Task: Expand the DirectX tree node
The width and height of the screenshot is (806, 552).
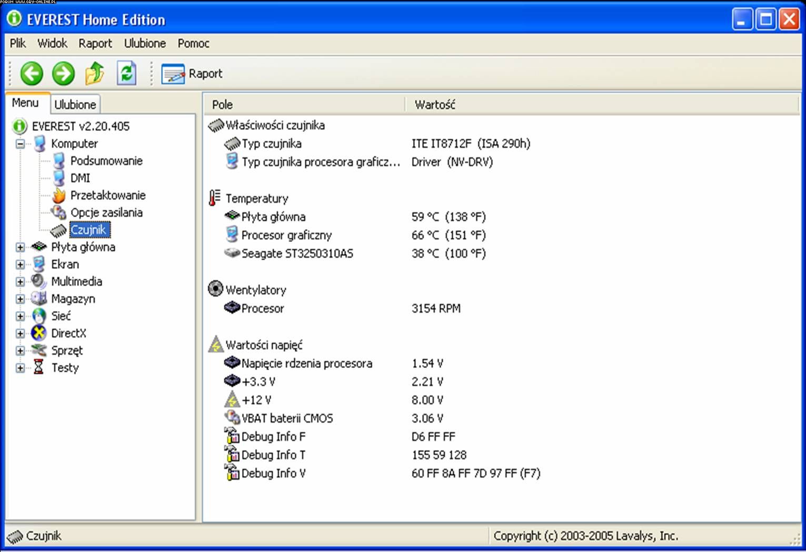Action: (20, 333)
